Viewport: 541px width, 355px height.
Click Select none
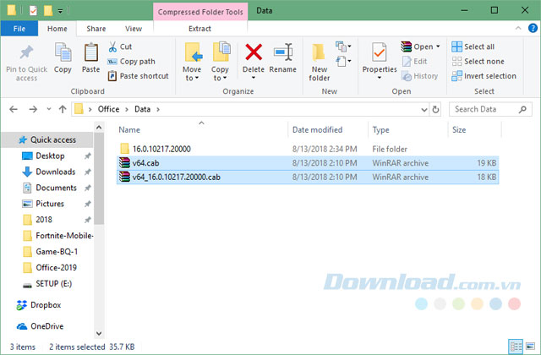(x=478, y=62)
